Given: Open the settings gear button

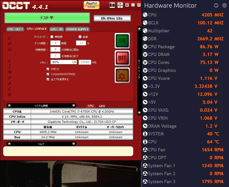Looking at the screenshot, I should tap(122, 75).
